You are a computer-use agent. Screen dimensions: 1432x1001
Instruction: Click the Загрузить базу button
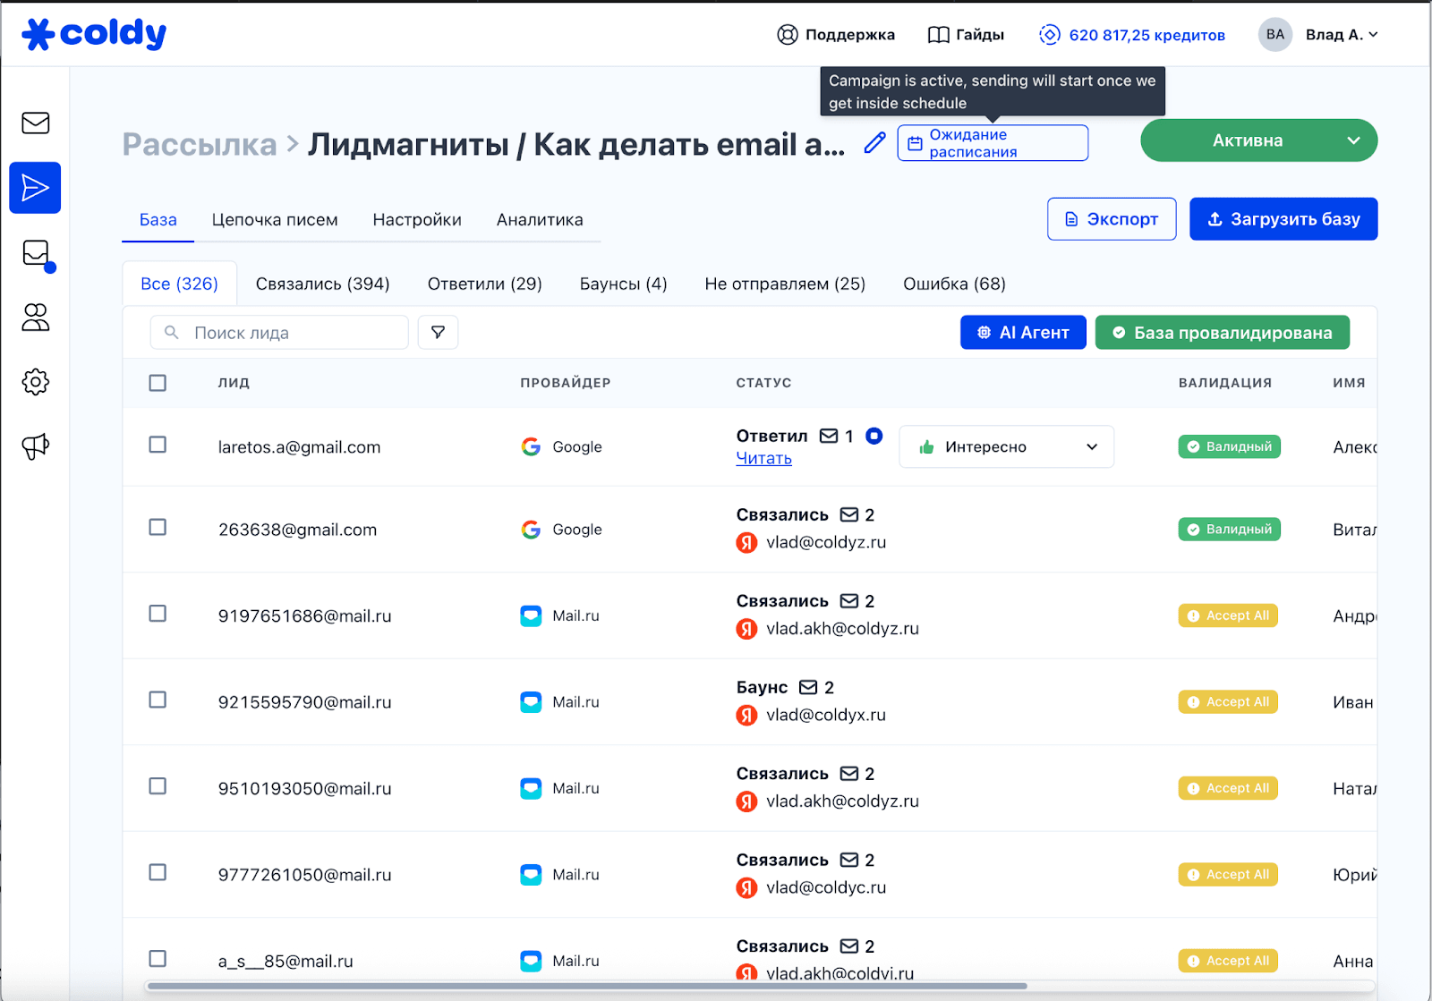(1283, 219)
